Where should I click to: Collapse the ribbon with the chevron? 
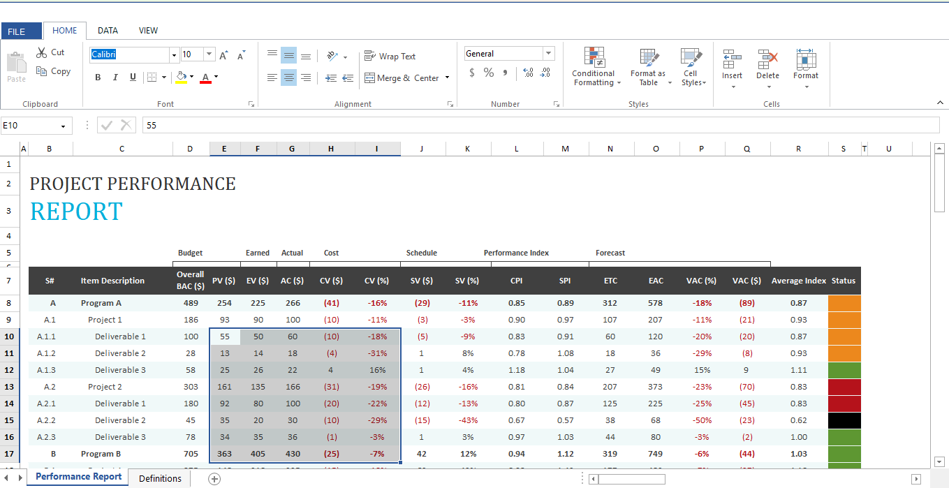coord(941,103)
